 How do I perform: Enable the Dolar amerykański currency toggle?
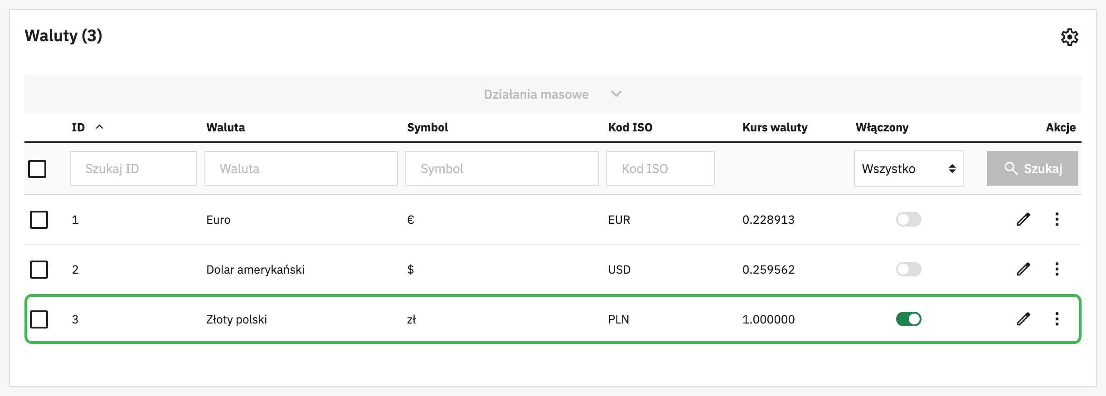908,269
